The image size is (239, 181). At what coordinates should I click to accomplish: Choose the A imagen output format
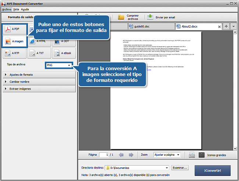(x=14, y=41)
